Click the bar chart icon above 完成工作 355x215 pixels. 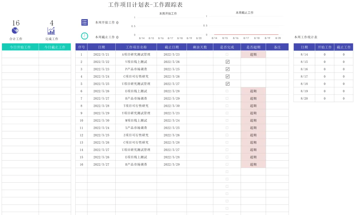click(x=51, y=31)
